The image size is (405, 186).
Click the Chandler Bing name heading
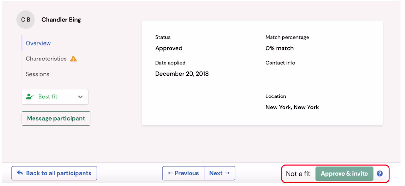click(61, 20)
